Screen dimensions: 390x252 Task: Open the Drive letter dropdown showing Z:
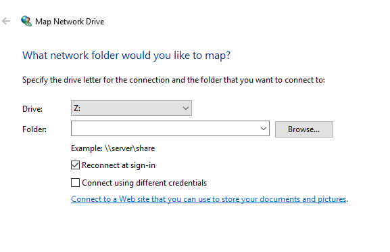click(131, 108)
